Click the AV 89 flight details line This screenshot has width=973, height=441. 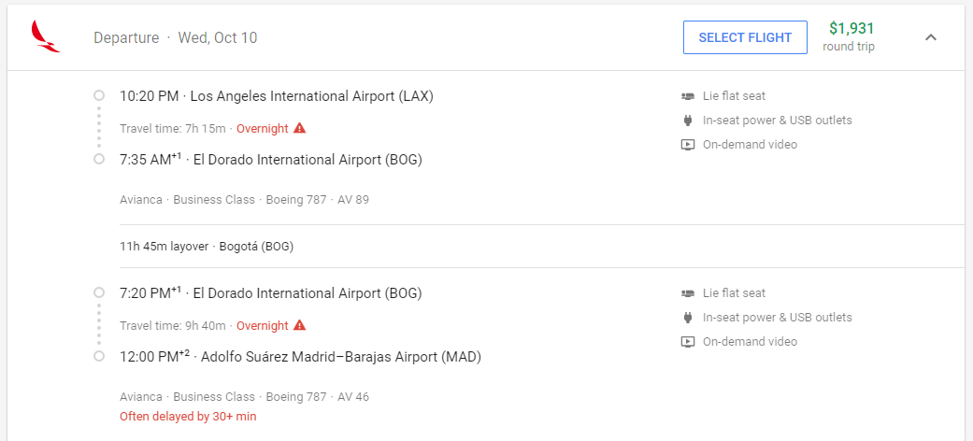point(245,200)
